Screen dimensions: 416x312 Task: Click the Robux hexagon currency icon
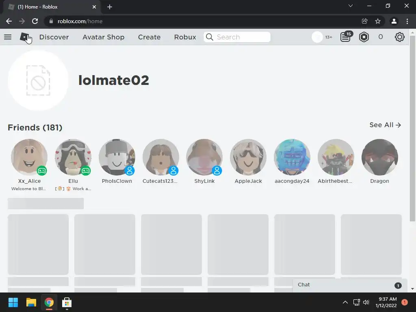[364, 37]
